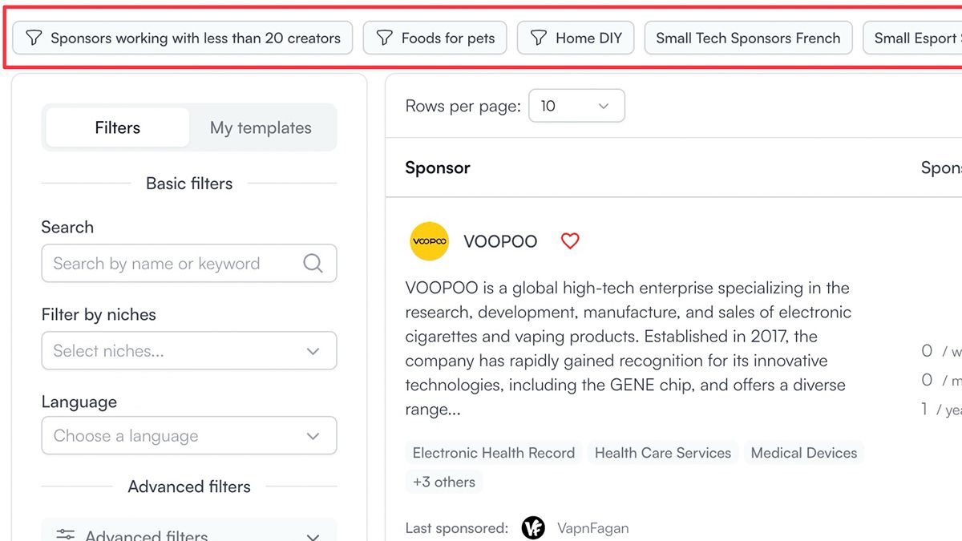Screen dimensions: 962x541
Task: Click the "+3 others" tag under VOOPOO
Action: (443, 482)
